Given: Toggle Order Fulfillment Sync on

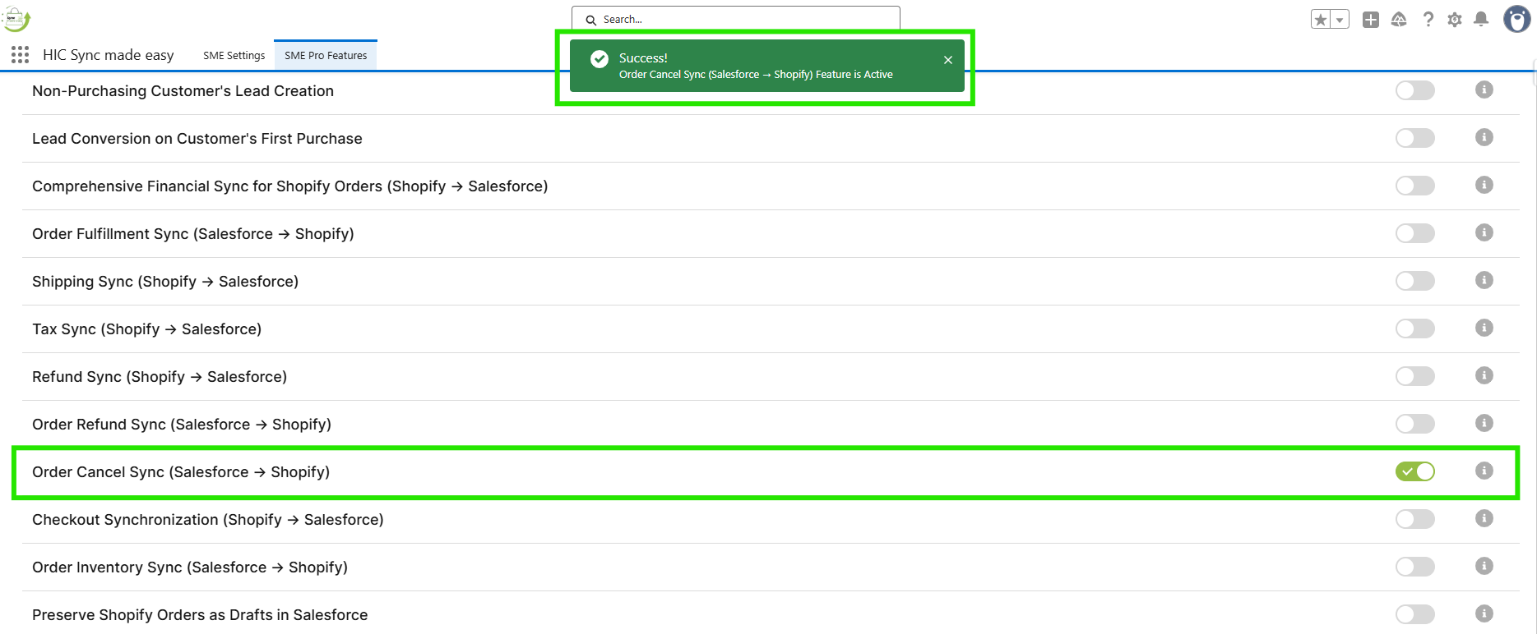Looking at the screenshot, I should [x=1415, y=233].
